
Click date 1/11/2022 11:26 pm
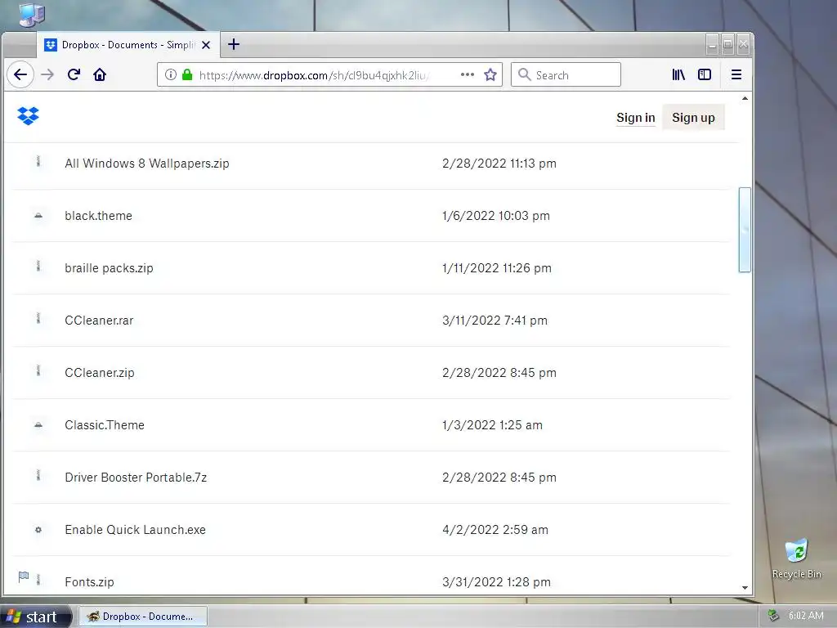[496, 268]
